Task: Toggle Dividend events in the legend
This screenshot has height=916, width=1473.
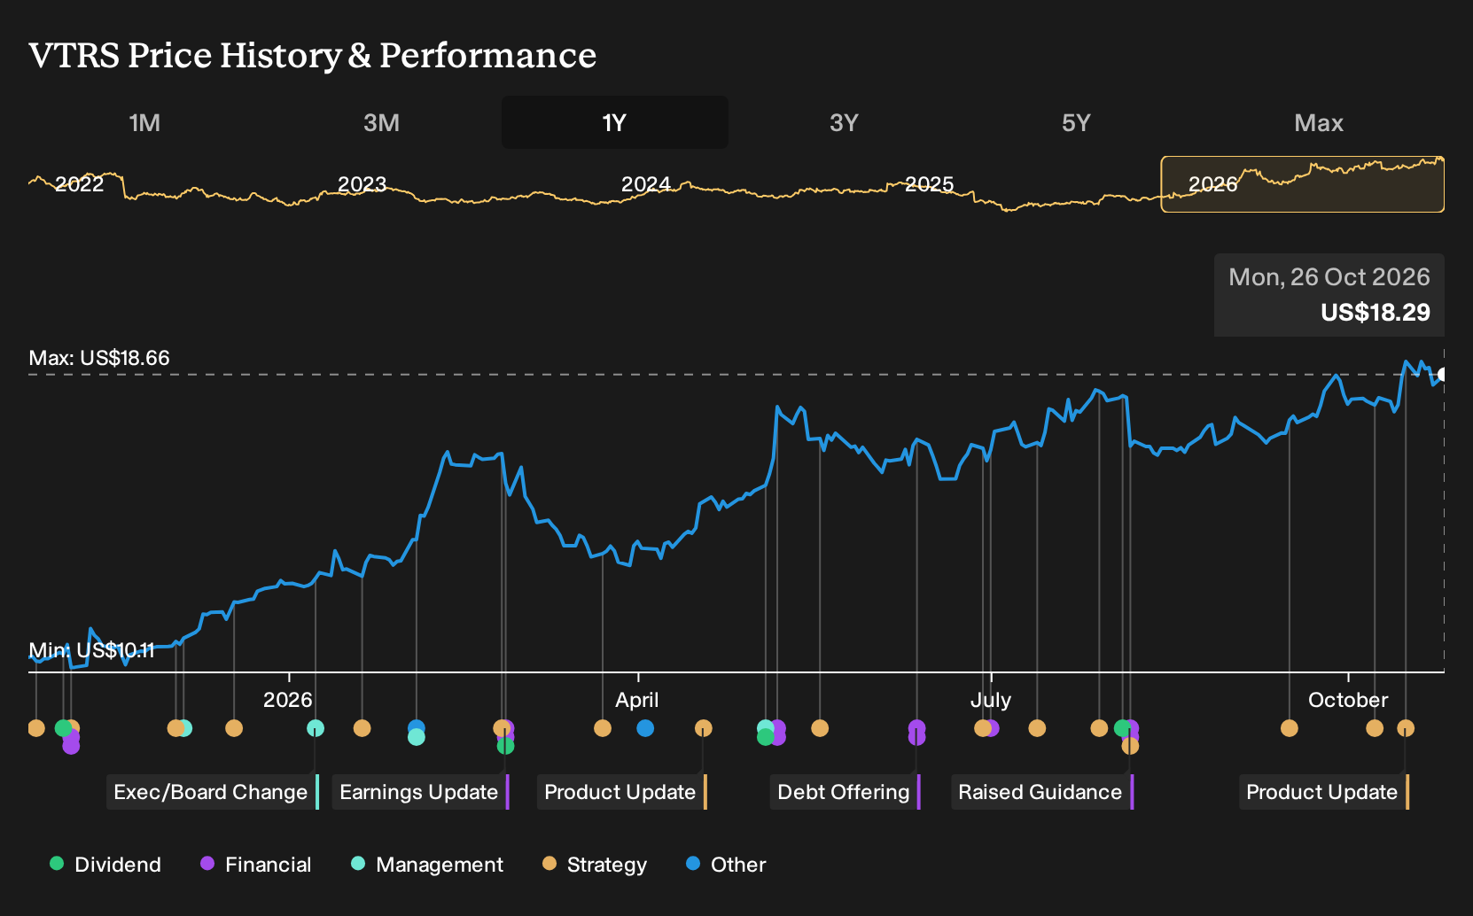Action: point(105,865)
